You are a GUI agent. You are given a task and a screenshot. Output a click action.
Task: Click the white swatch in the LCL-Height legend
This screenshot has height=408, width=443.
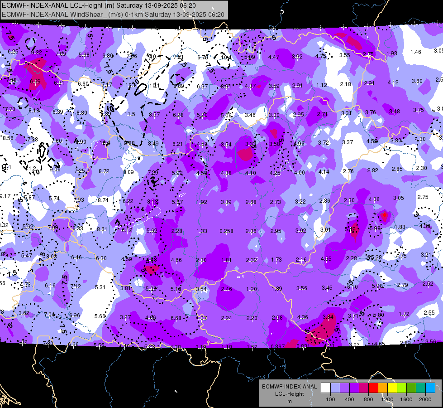[x=326, y=388]
